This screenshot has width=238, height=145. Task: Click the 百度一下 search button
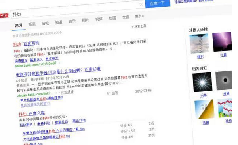tap(158, 3)
